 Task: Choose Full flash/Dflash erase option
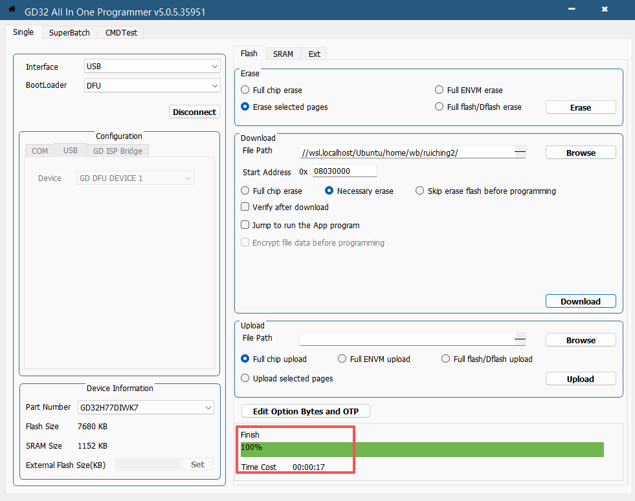tap(478, 107)
